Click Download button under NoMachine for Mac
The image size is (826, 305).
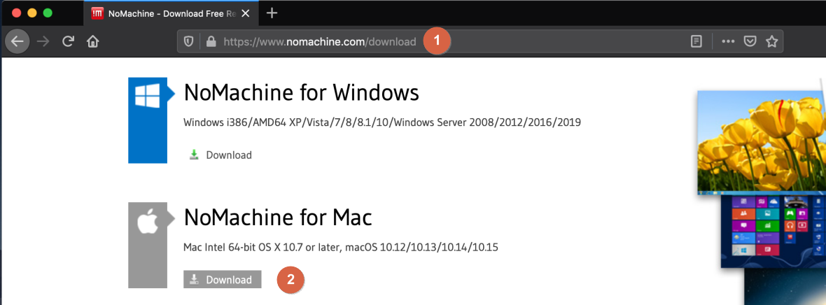(x=223, y=280)
